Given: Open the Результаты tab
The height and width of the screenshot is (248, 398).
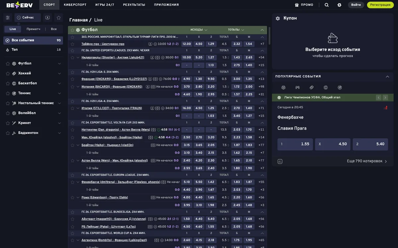Looking at the screenshot, I should [x=134, y=5].
